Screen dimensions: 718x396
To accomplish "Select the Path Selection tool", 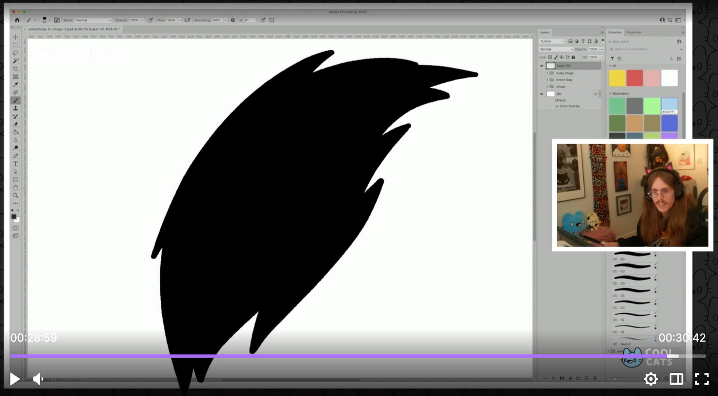I will click(16, 171).
